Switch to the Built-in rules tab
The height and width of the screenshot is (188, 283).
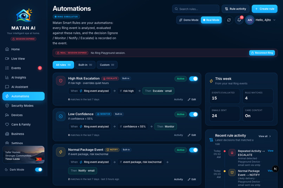point(85,65)
